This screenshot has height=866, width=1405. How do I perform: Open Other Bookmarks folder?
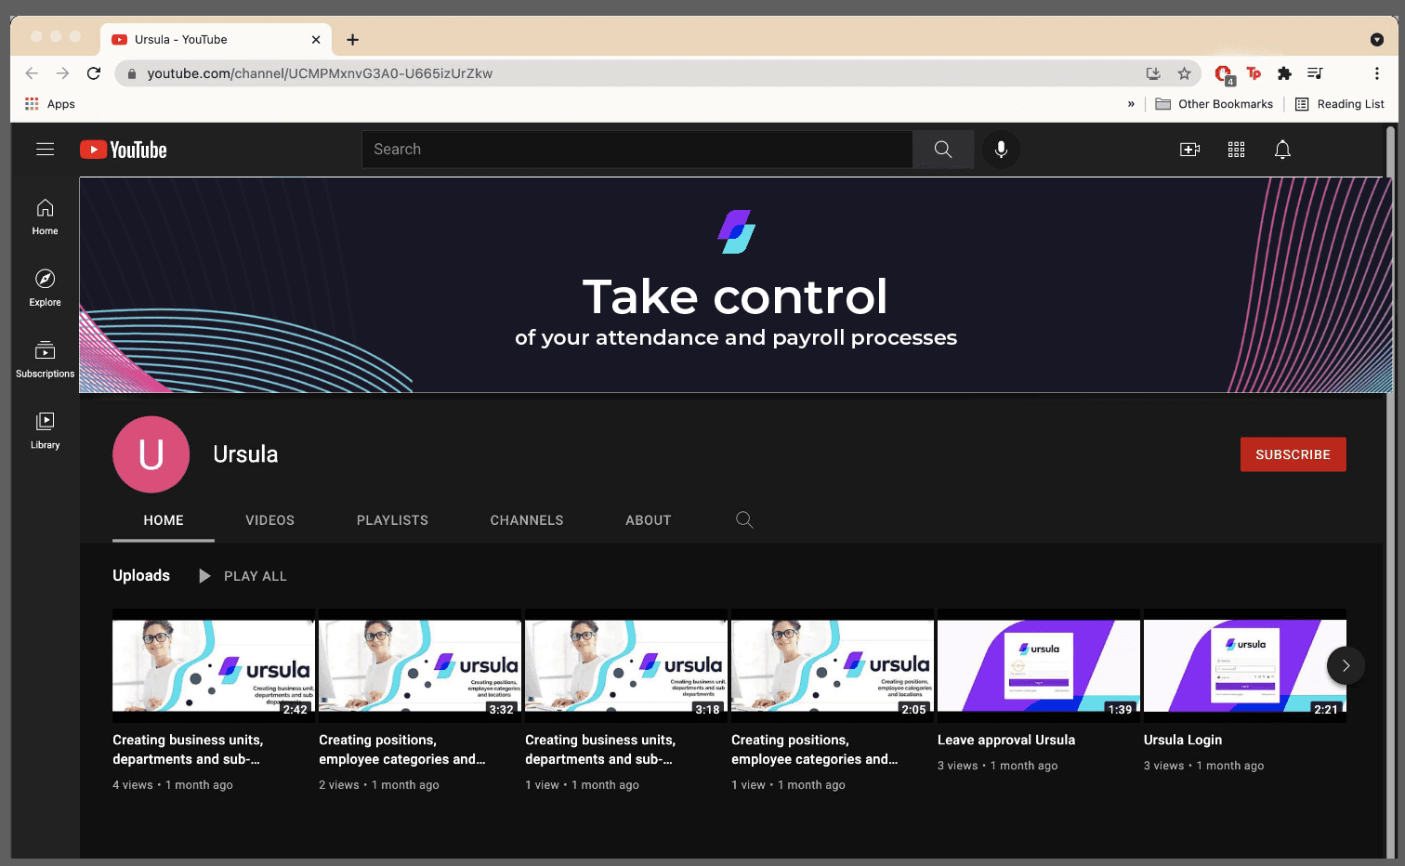(1214, 104)
